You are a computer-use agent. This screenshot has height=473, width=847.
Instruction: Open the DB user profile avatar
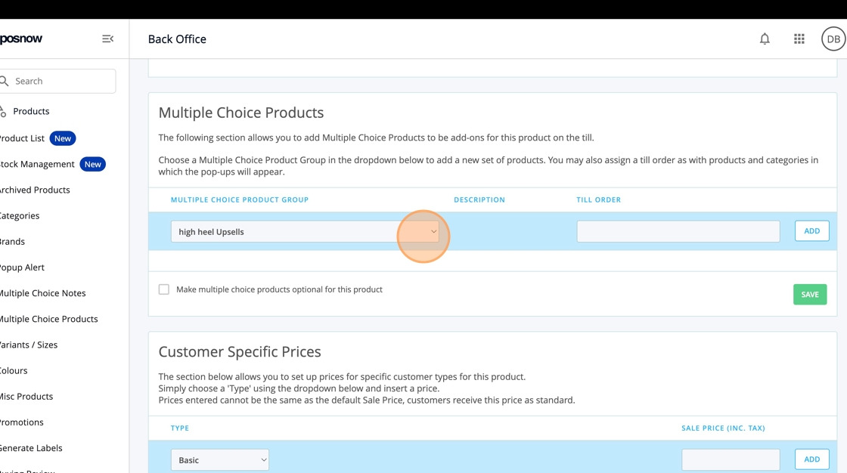coord(833,39)
